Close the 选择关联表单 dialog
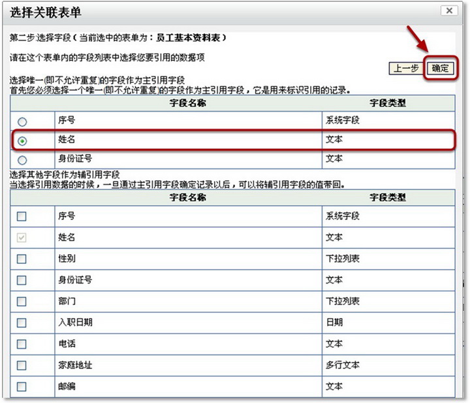Screen dimensions: 470x403 pos(449,11)
